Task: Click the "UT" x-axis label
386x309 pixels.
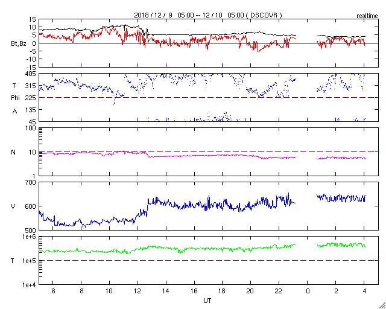Action: click(207, 301)
